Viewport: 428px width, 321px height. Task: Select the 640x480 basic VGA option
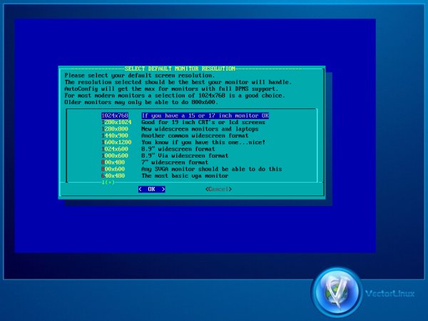pyautogui.click(x=113, y=175)
